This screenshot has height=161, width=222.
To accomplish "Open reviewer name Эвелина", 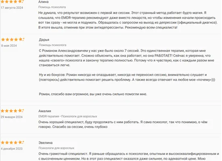I will (x=46, y=143).
